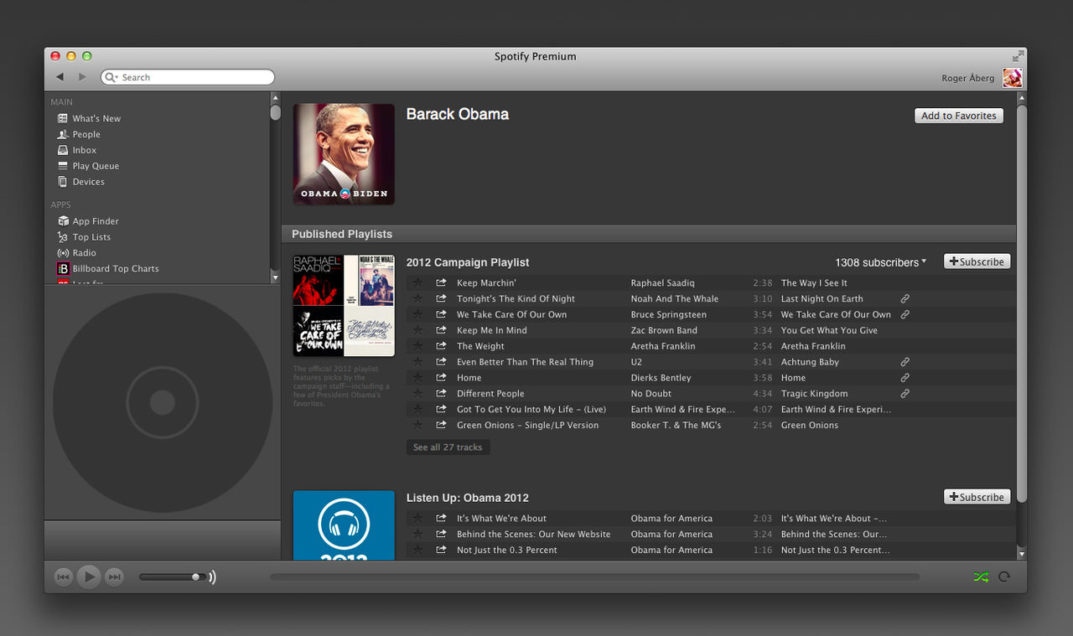Open Listen Up: Obama 2012 title

[468, 498]
